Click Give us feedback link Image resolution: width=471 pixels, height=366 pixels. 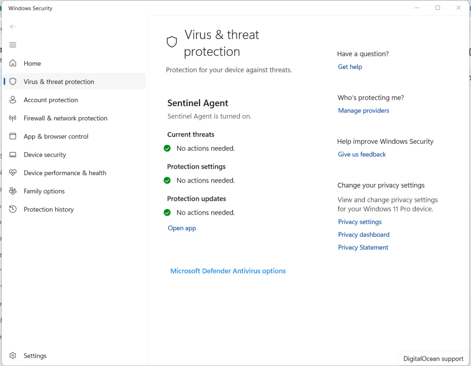(362, 154)
